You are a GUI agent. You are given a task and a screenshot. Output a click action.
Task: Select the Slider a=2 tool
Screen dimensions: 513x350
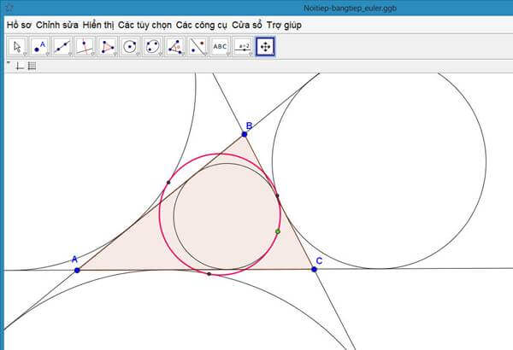click(x=243, y=47)
